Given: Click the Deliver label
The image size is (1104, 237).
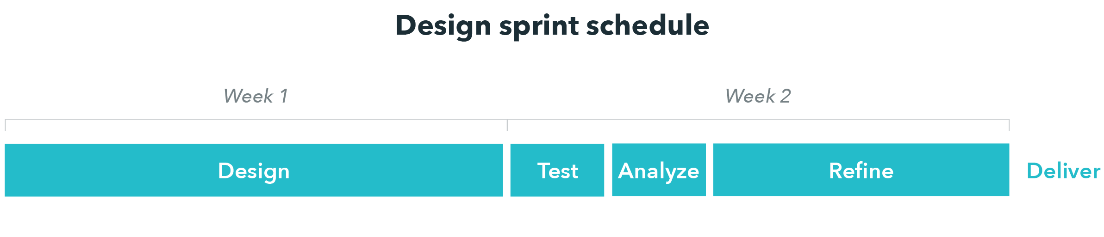Looking at the screenshot, I should [1063, 171].
